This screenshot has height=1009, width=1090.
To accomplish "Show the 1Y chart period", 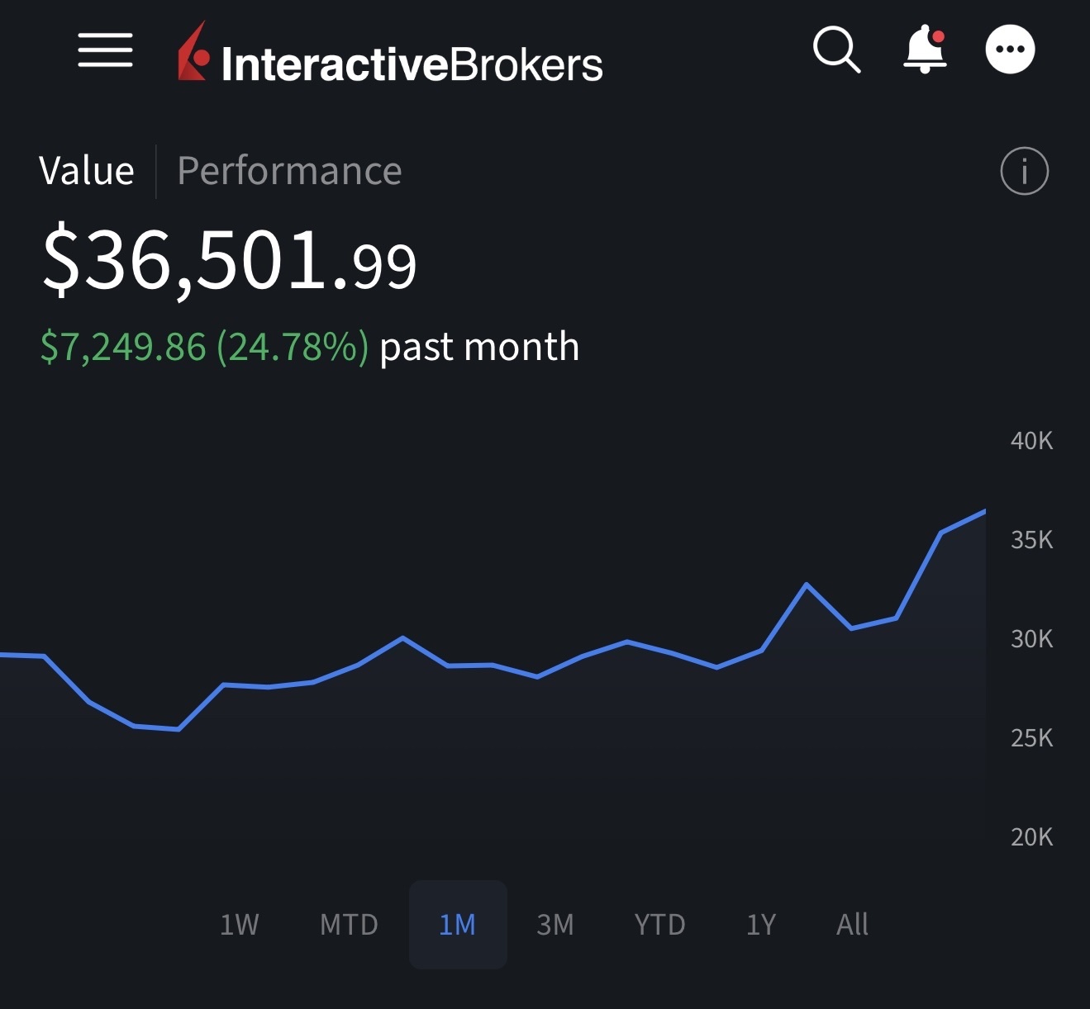I will tap(761, 925).
